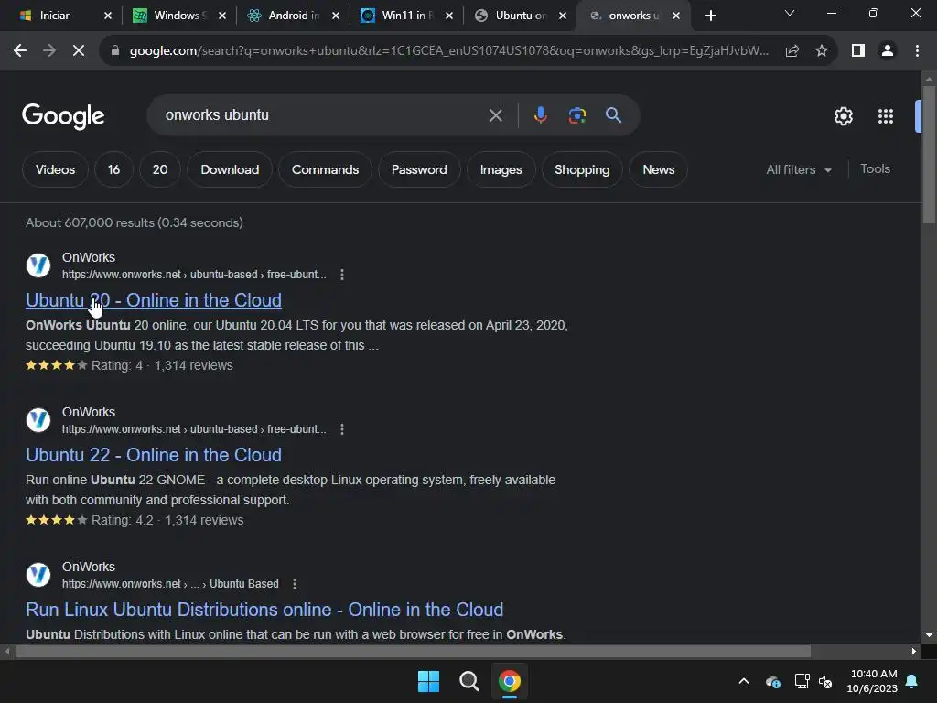Open Run Linux Ubuntu Distributions online link
This screenshot has width=937, height=703.
(264, 610)
